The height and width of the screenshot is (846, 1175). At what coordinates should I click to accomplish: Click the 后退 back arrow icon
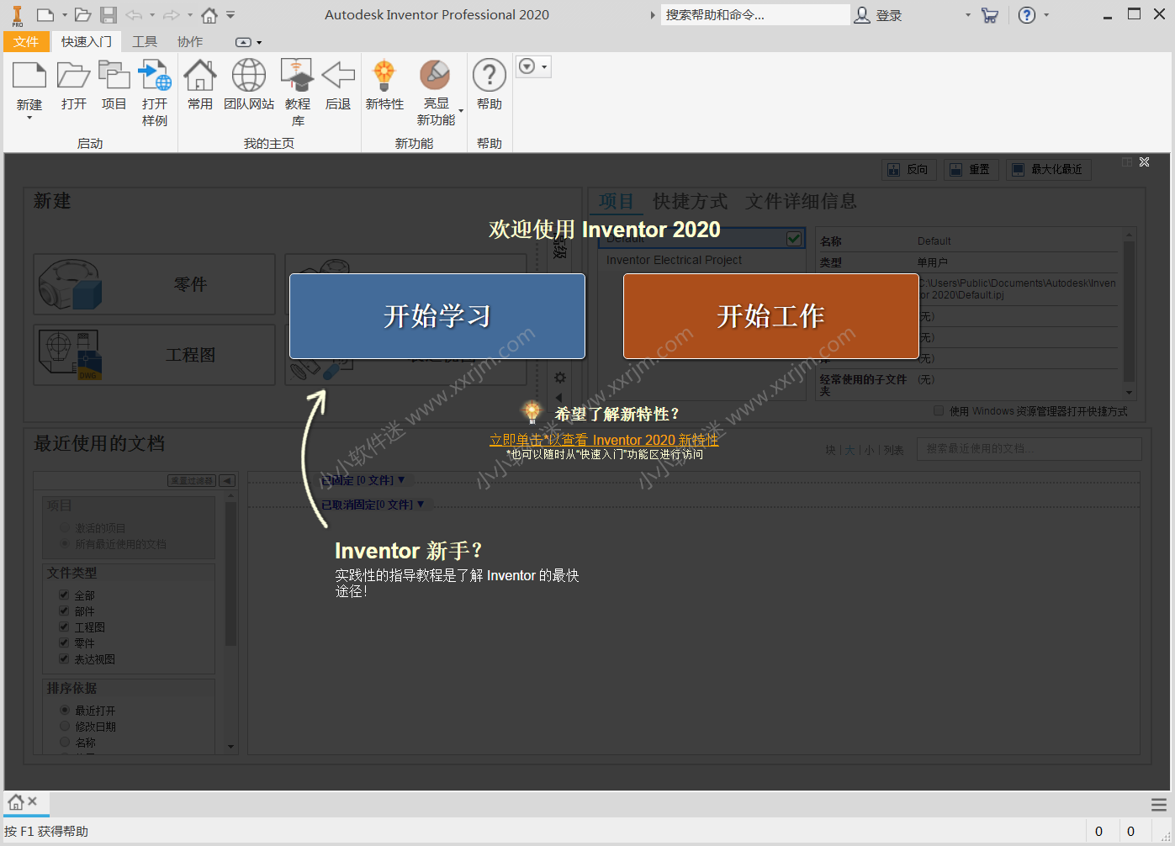338,76
